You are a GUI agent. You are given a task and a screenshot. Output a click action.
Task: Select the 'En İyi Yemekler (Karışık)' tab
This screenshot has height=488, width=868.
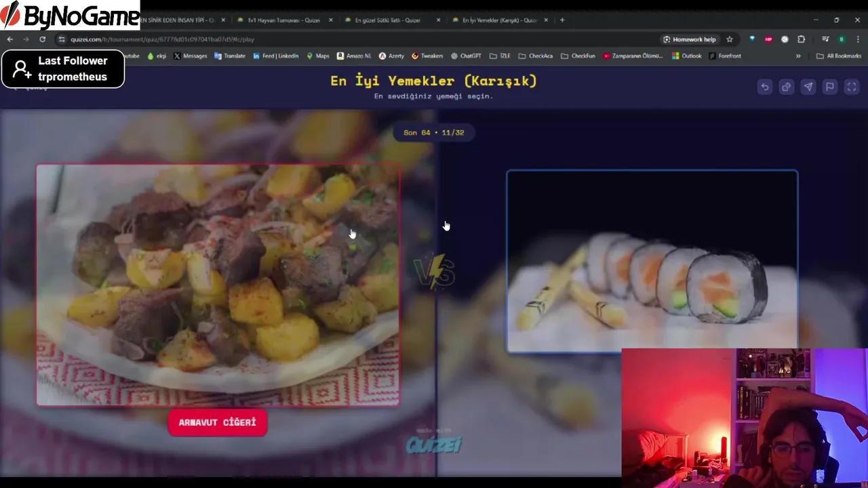(499, 20)
